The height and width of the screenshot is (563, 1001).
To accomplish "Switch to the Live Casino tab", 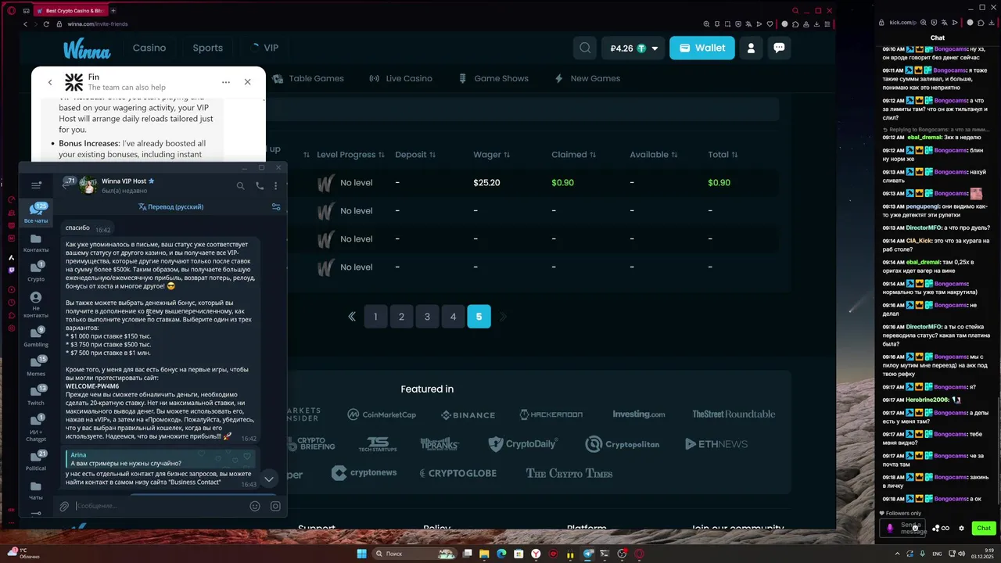I will (x=400, y=78).
